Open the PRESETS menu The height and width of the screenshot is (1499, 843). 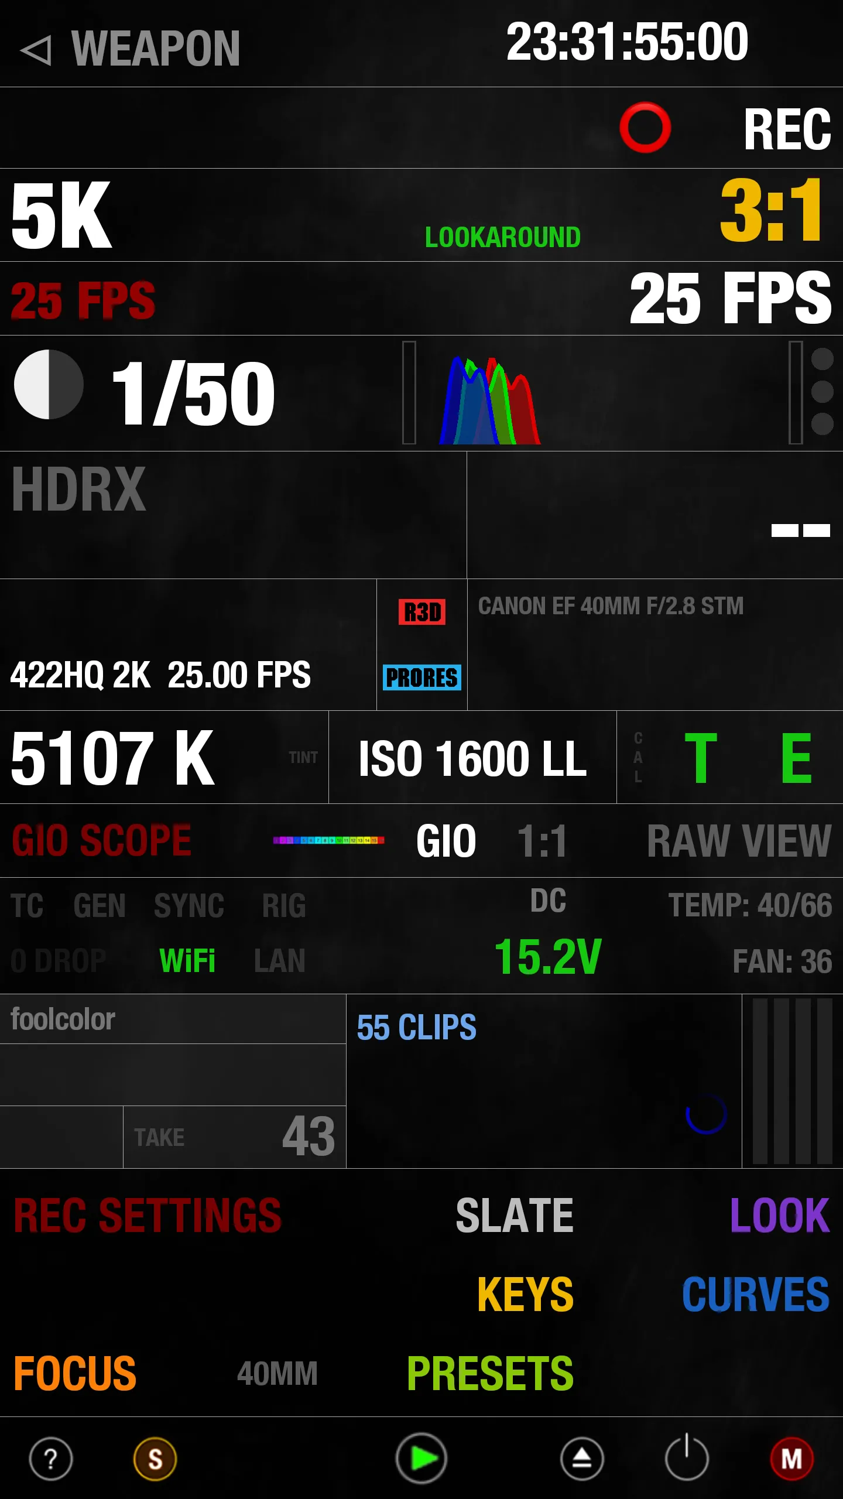[490, 1374]
